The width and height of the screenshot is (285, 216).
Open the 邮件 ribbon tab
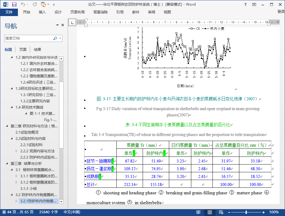136,12
